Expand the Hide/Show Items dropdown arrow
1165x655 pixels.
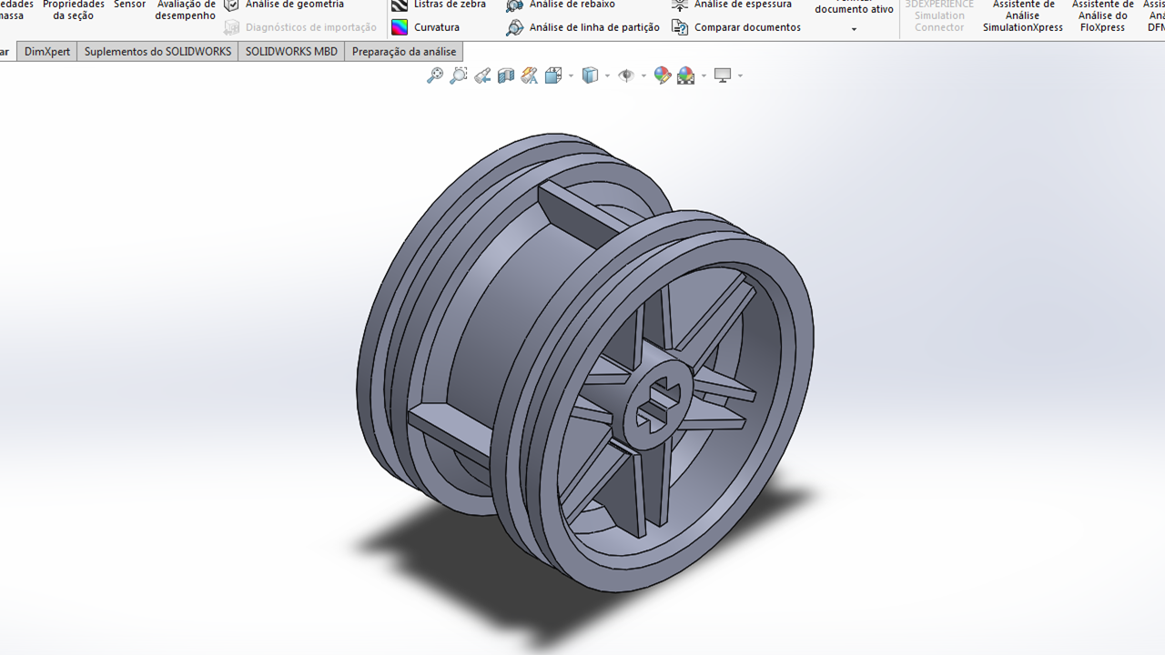[x=643, y=76]
